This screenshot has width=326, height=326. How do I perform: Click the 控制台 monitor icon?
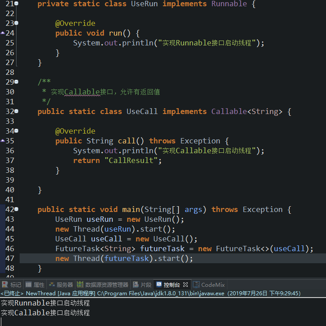[159, 285]
